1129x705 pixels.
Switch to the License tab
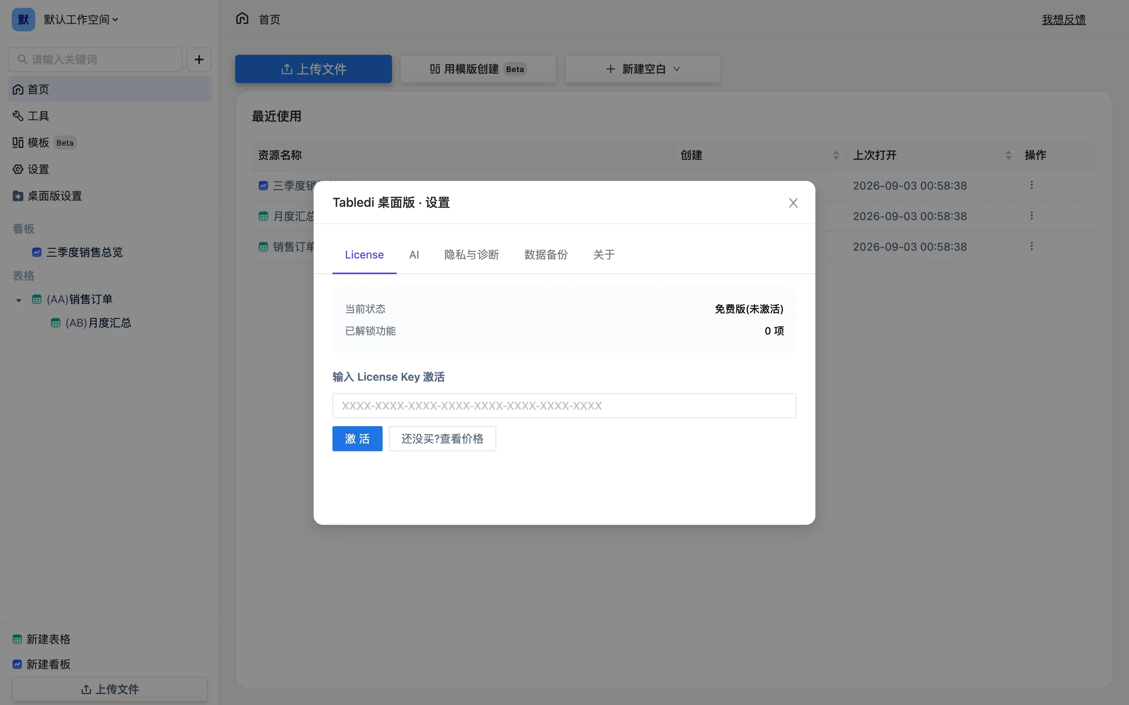tap(364, 255)
